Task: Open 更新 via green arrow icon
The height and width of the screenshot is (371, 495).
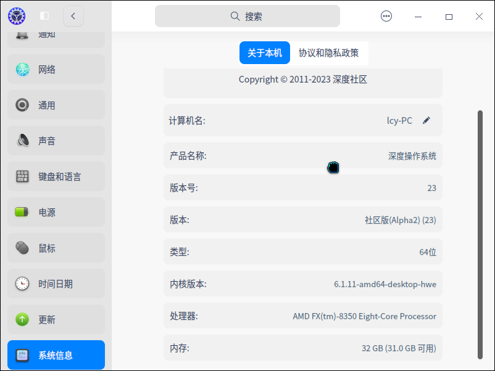Action: pos(22,319)
